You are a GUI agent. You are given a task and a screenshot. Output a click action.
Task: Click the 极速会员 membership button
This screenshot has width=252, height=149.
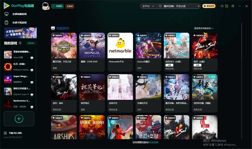click(209, 6)
